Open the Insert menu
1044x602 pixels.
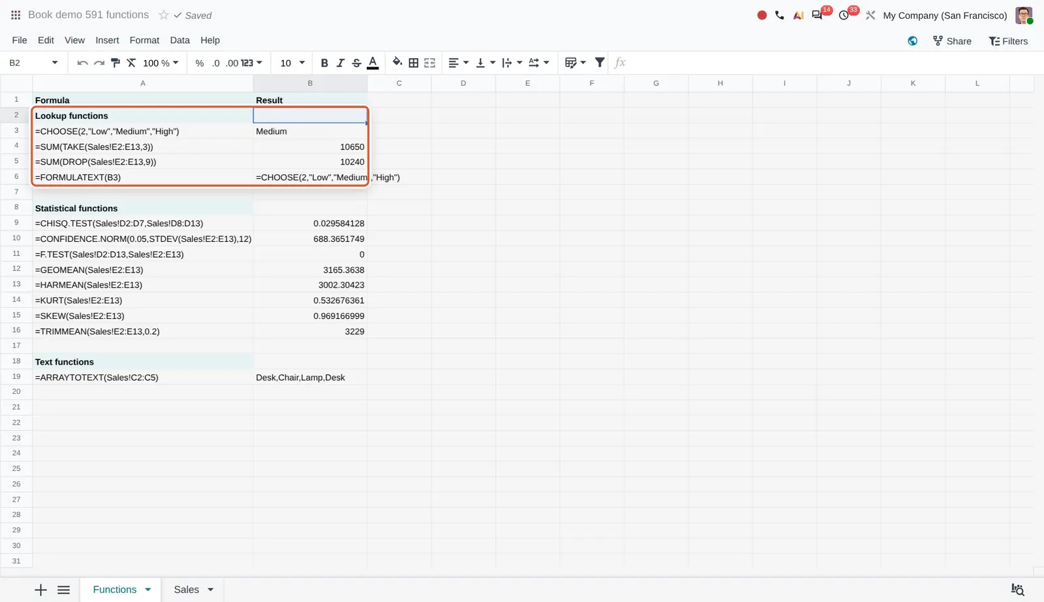107,40
